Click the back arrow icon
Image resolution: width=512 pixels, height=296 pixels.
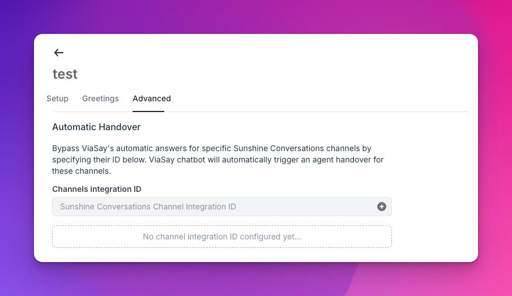(x=58, y=53)
